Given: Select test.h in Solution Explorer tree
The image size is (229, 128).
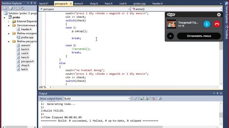Looking at the screenshot, I should [x=22, y=69].
